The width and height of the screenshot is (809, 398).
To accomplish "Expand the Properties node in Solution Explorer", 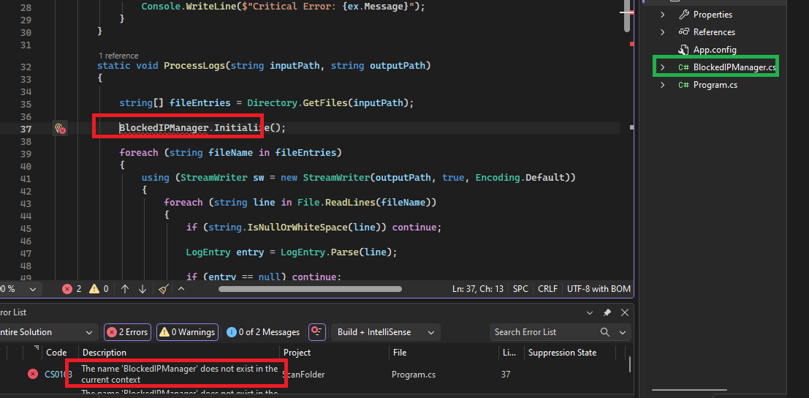I will 662,15.
